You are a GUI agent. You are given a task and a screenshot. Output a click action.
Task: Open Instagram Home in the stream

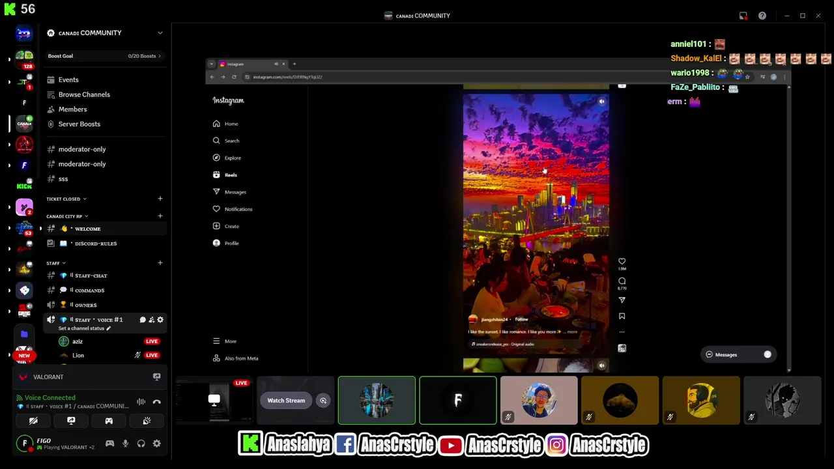tap(225, 124)
